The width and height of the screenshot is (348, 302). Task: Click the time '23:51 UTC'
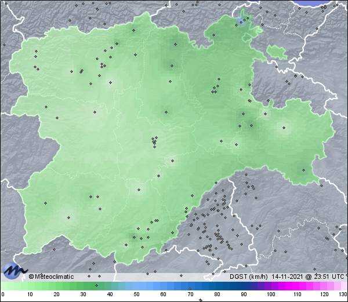[328, 276]
